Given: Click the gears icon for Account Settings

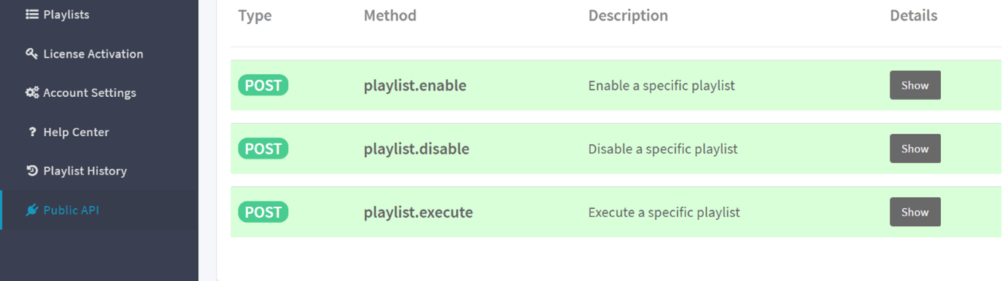Looking at the screenshot, I should [32, 92].
